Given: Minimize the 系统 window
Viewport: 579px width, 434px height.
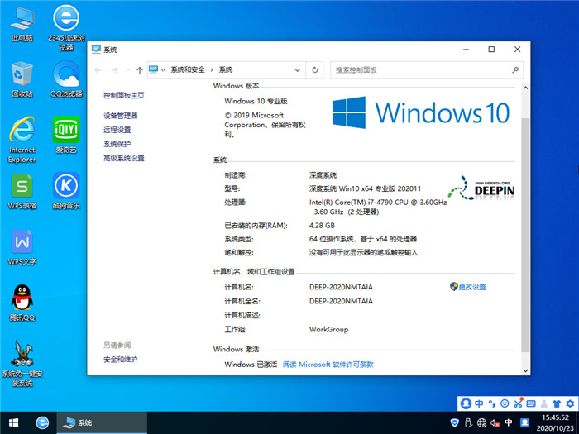Looking at the screenshot, I should pyautogui.click(x=466, y=50).
